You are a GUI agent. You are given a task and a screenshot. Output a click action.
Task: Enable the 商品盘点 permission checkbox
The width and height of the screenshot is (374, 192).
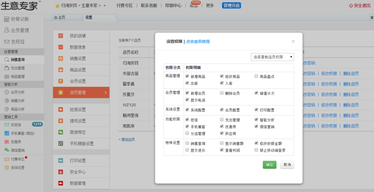(x=256, y=76)
